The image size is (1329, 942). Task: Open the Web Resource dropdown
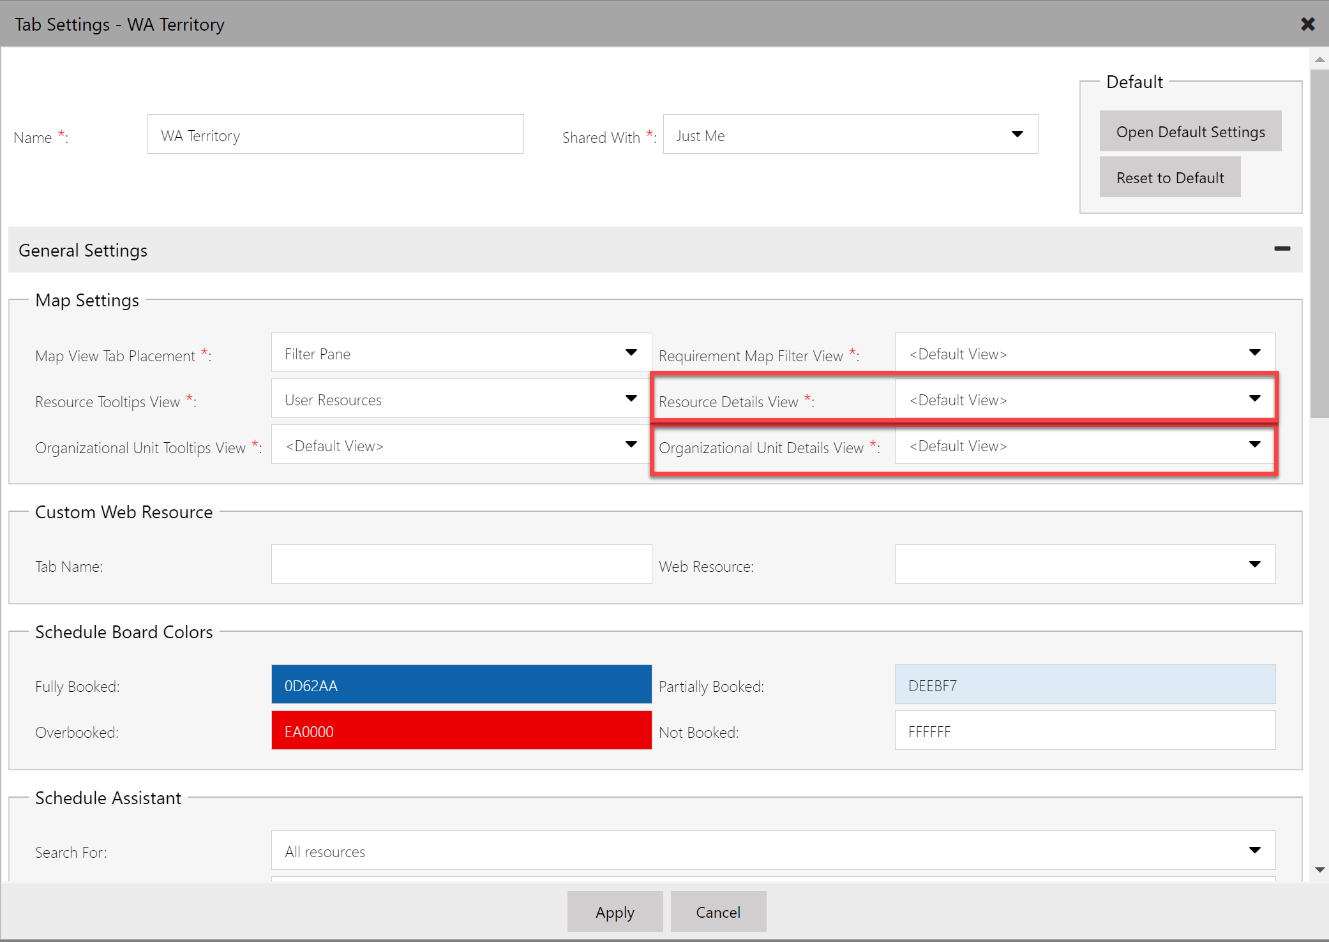pos(1254,564)
